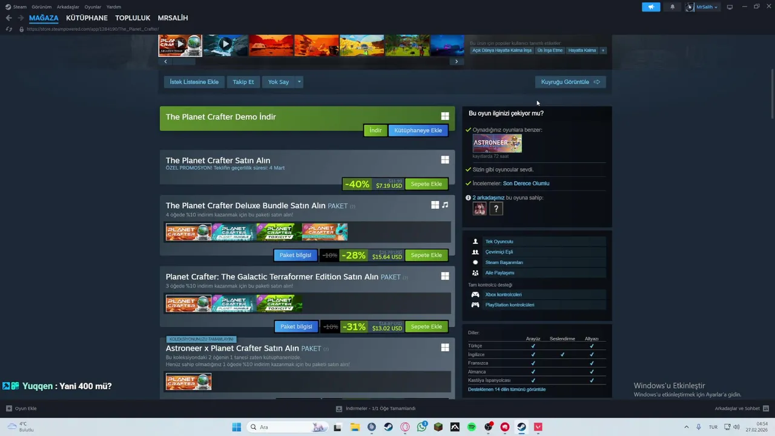Switch to Big Picture mode icon

coord(730,7)
